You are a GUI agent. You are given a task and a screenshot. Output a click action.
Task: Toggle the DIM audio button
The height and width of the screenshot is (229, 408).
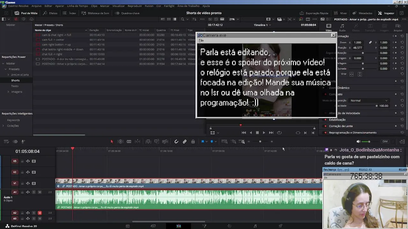pyautogui.click(x=385, y=142)
